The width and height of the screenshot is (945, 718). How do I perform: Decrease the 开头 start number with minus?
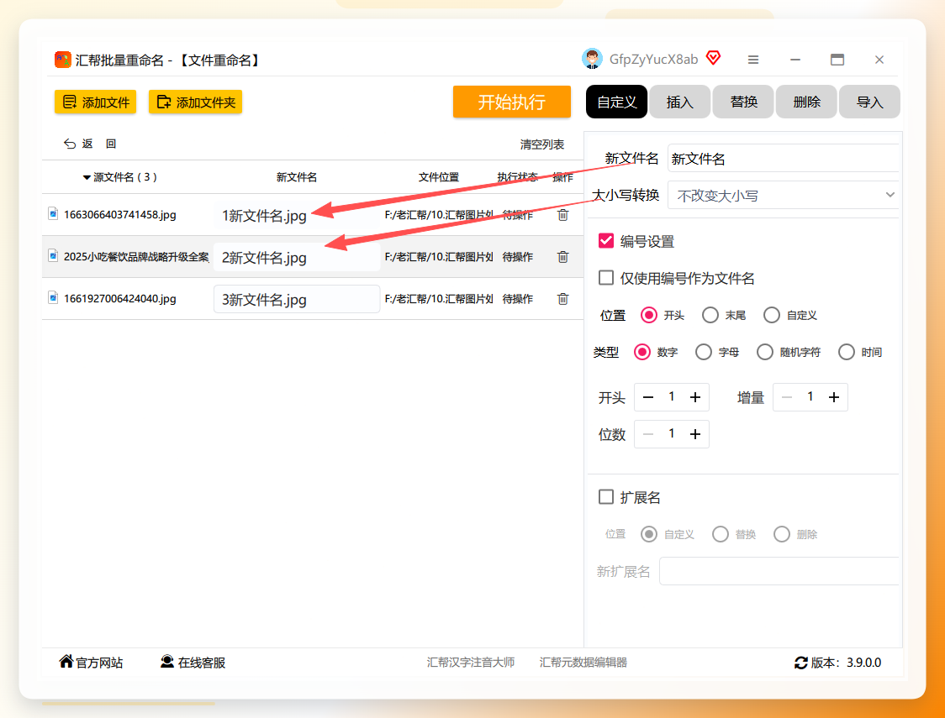[x=648, y=397]
